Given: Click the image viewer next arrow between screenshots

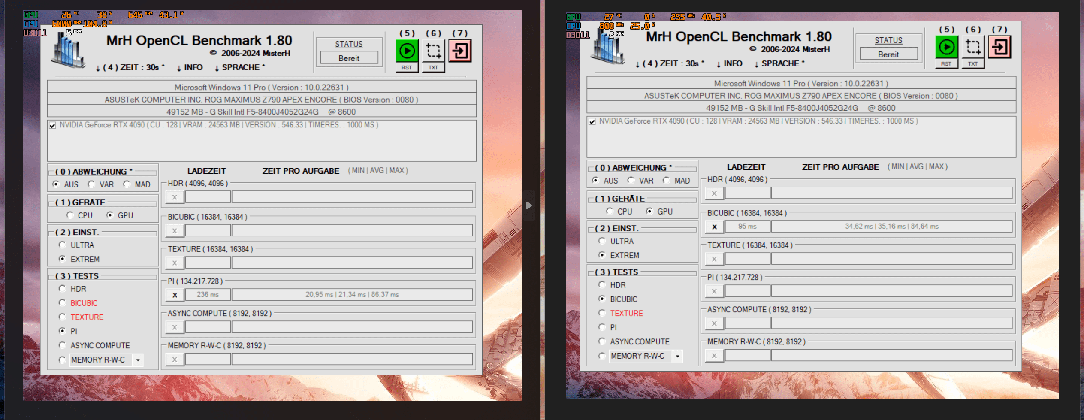Looking at the screenshot, I should (529, 205).
